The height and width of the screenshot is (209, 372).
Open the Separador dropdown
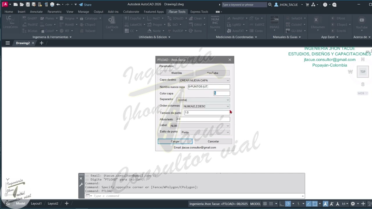tap(203, 100)
